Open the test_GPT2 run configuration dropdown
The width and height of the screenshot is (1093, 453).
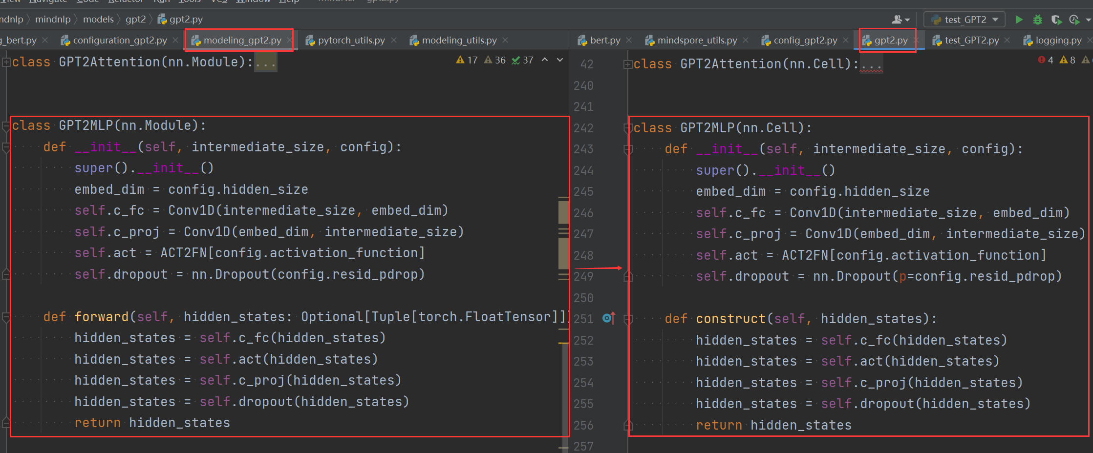pyautogui.click(x=964, y=20)
